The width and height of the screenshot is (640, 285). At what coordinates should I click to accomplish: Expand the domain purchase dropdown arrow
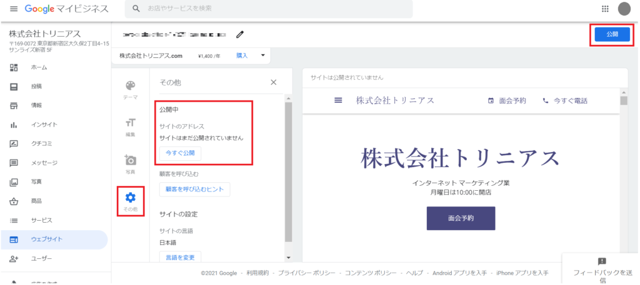point(263,56)
